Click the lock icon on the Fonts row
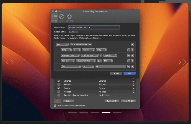The height and width of the screenshot is (124, 191). click(133, 88)
